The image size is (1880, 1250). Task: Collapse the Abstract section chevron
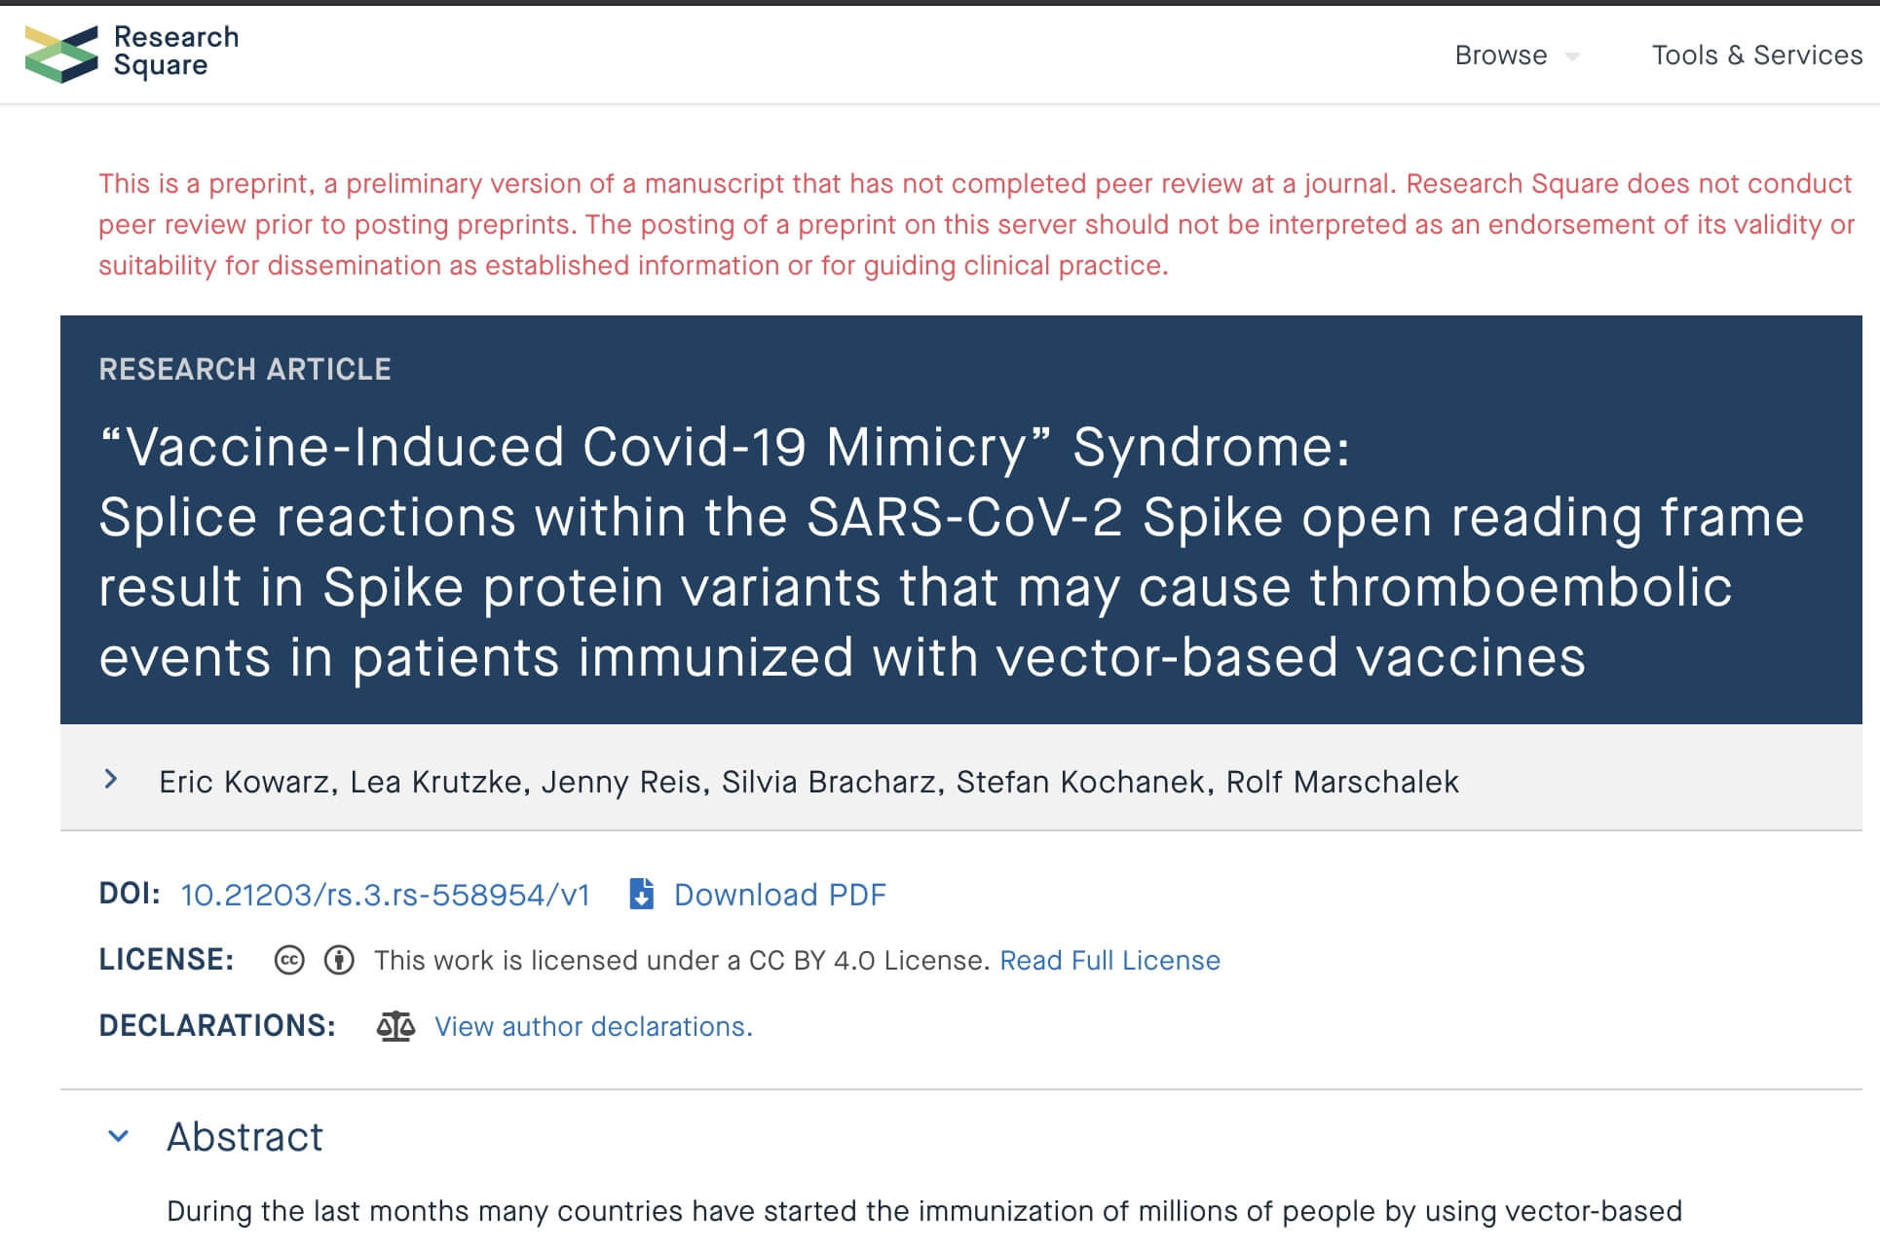tap(119, 1136)
